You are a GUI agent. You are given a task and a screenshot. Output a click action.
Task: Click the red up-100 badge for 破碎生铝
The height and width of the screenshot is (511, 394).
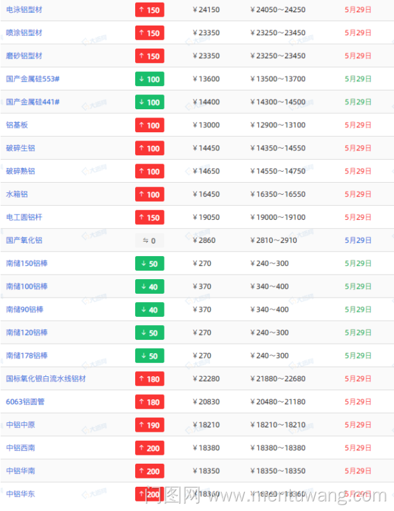click(x=149, y=148)
